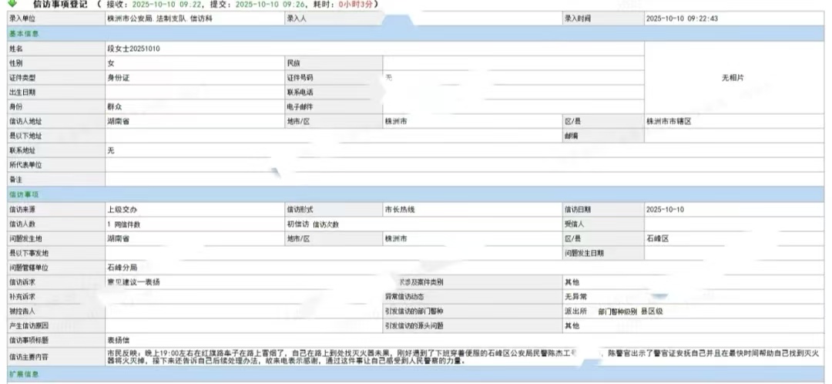The height and width of the screenshot is (384, 832).
Task: Click the 信访主要内容 text area
Action: 347,355
